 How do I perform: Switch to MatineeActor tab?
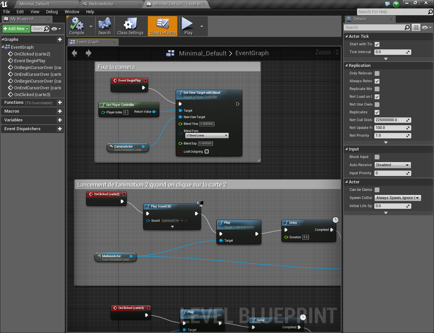pos(112,4)
